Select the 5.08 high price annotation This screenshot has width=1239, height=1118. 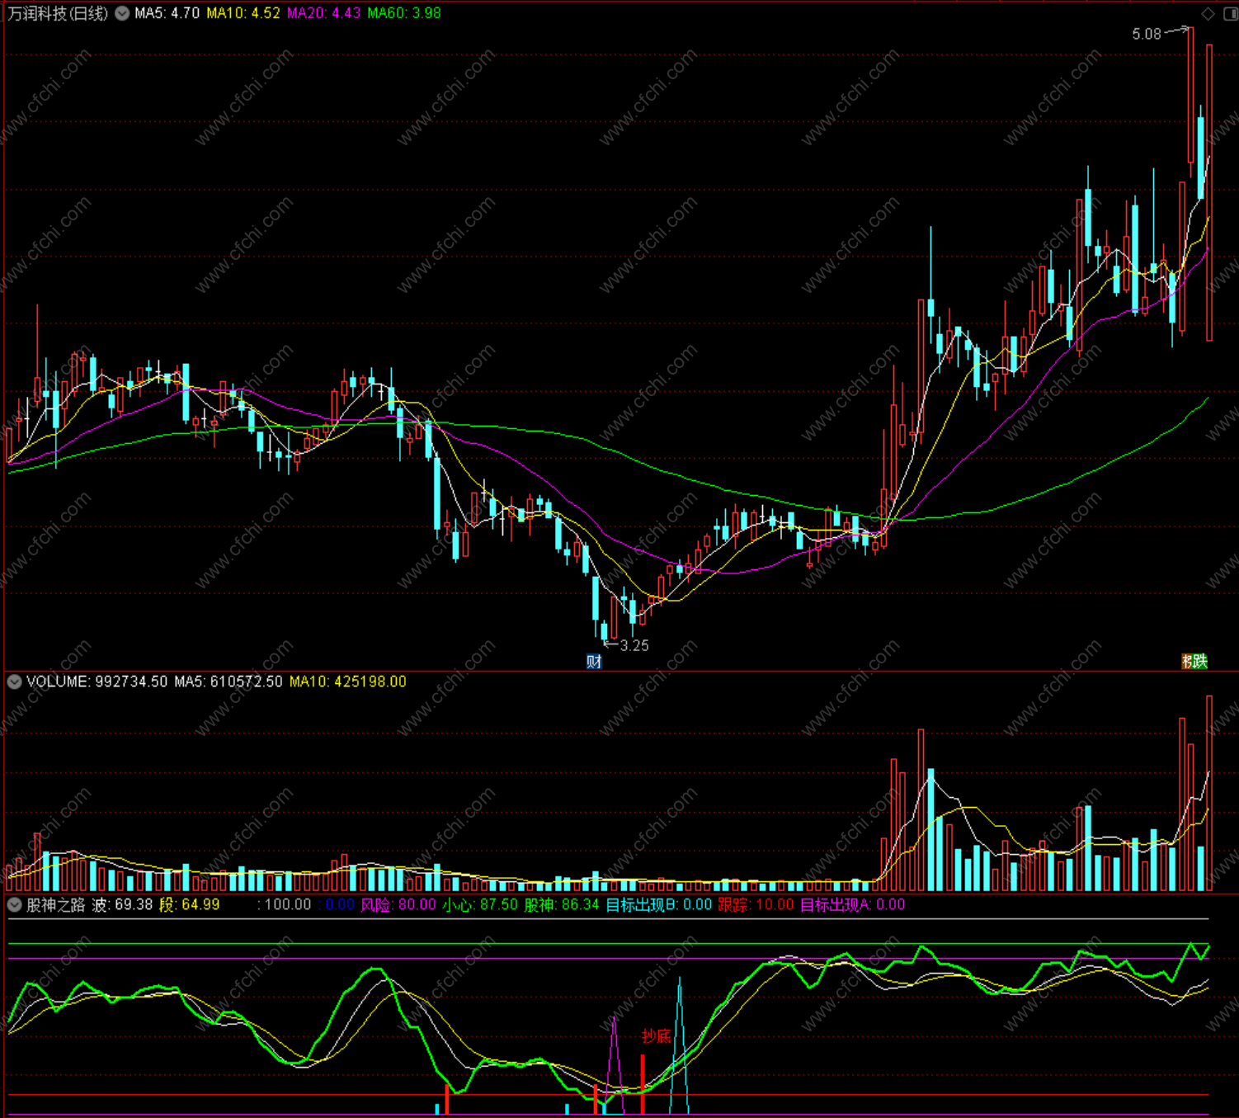pyautogui.click(x=1147, y=34)
